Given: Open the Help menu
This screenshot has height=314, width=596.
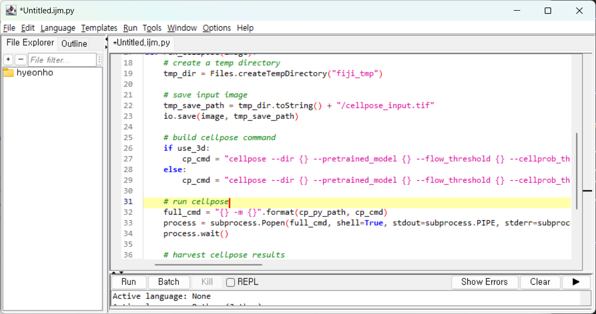Looking at the screenshot, I should pyautogui.click(x=245, y=28).
